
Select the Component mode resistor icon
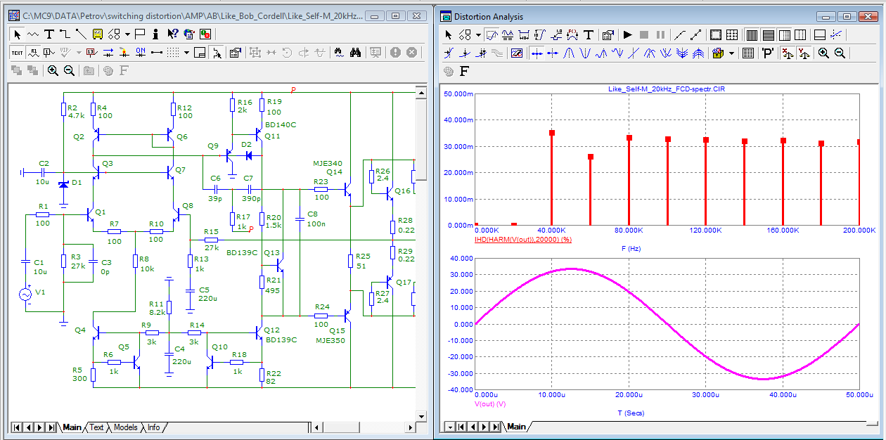coord(33,34)
